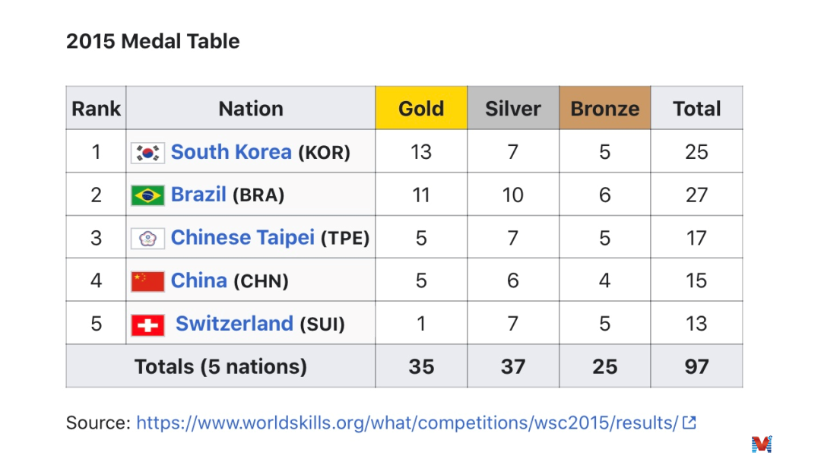The image size is (821, 456).
Task: Click the Rank column header
Action: click(96, 109)
